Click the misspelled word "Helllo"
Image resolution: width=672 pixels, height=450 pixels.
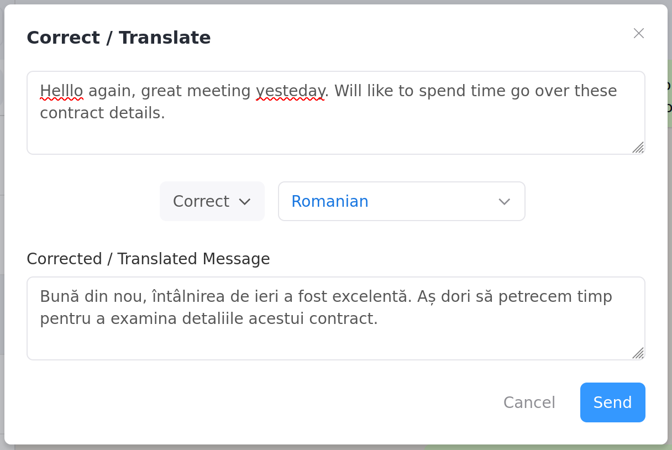tap(61, 91)
